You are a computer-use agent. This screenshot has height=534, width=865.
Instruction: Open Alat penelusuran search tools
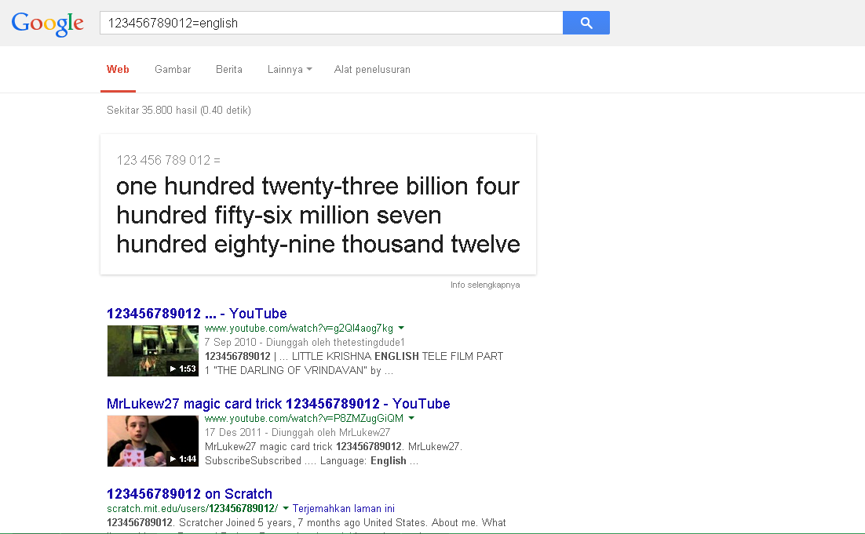coord(372,70)
